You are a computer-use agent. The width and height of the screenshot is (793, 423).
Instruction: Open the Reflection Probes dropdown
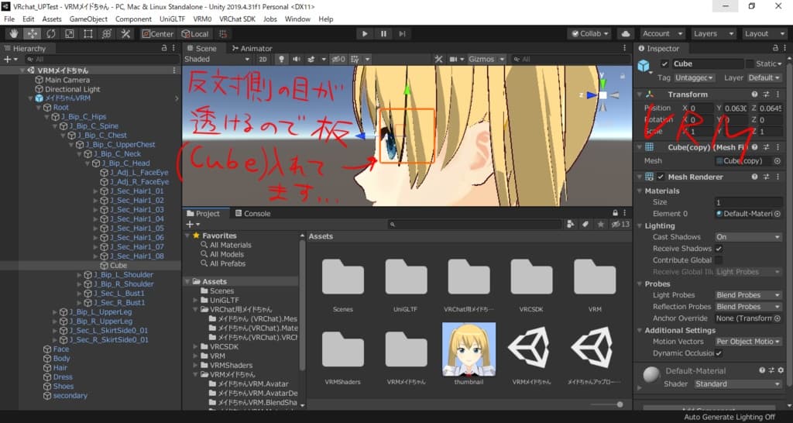point(748,307)
